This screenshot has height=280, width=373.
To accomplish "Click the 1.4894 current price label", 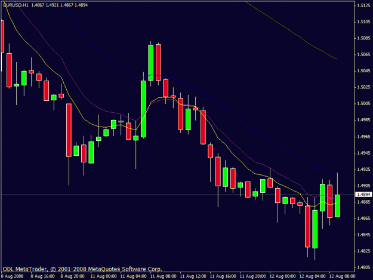I will tap(363, 195).
